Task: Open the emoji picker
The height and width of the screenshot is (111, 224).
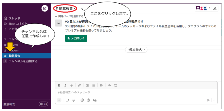Action: (82, 100)
